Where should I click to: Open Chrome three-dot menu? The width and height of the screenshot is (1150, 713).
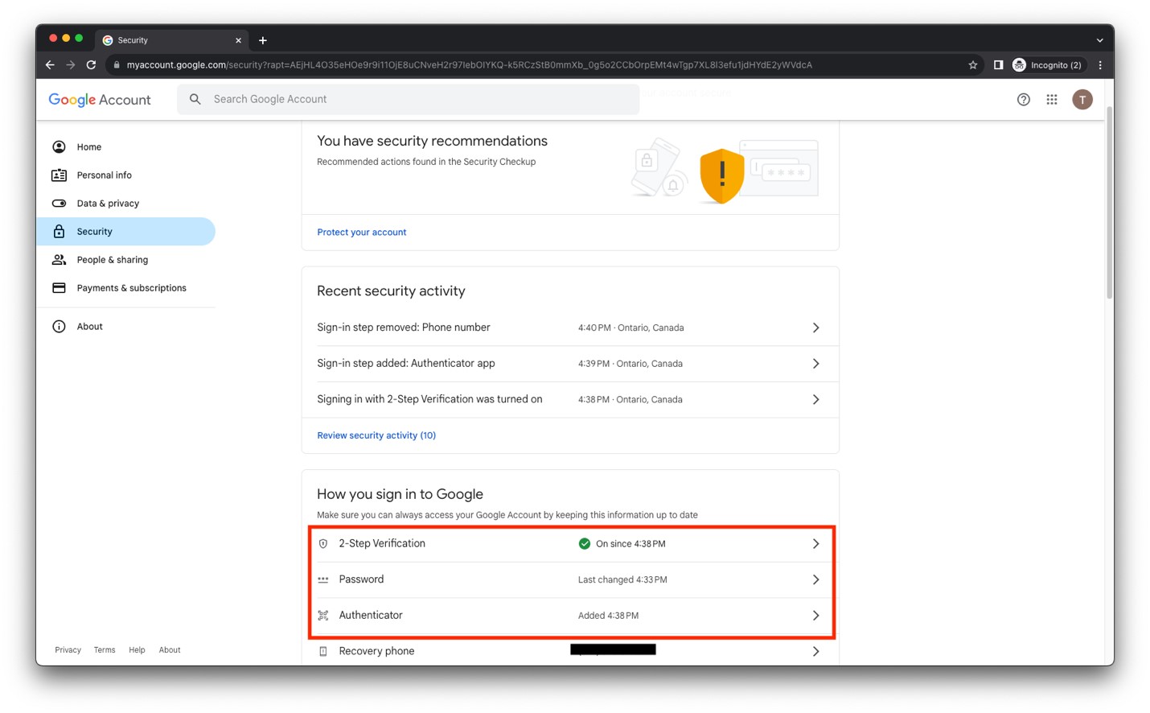click(x=1100, y=65)
